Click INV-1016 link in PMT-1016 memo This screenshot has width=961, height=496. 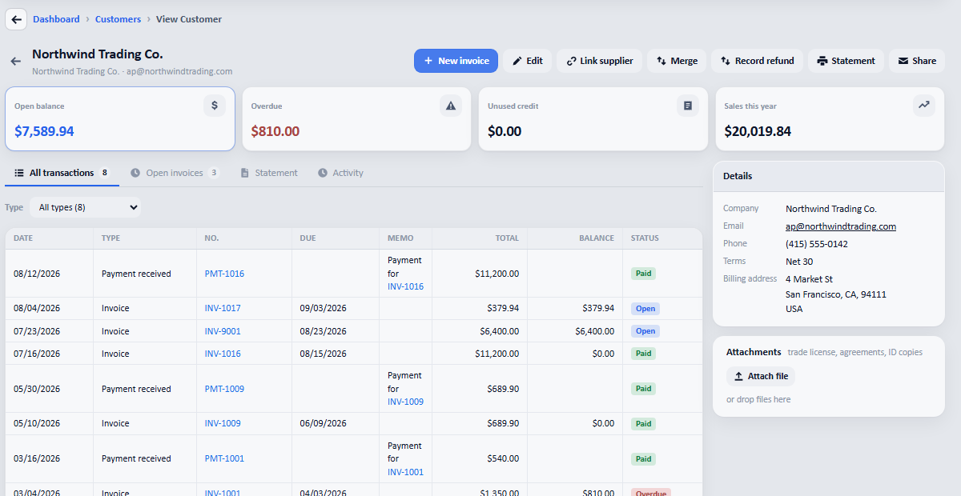(405, 286)
